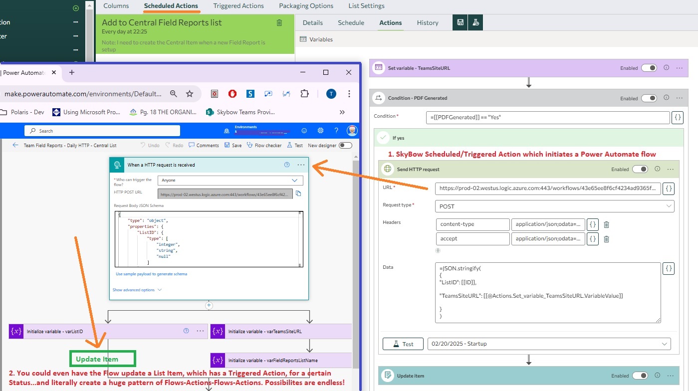
Task: Turn on the New designer toggle
Action: coord(345,145)
